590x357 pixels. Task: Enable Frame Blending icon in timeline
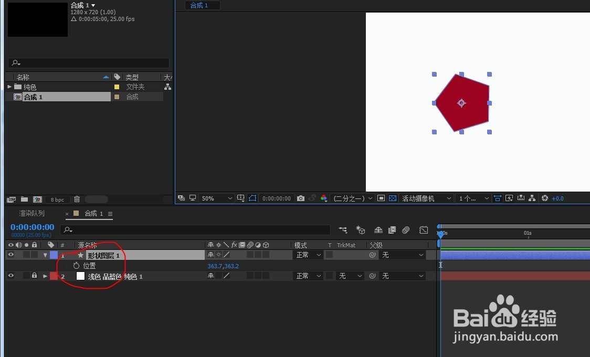coord(392,229)
